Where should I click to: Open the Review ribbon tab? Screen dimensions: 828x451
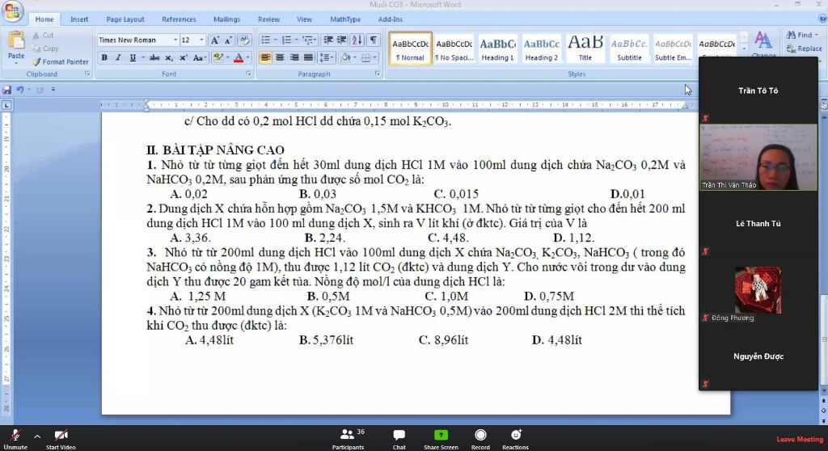click(x=268, y=19)
